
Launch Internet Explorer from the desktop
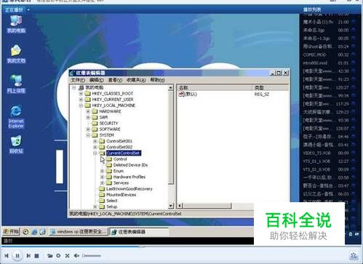click(16, 116)
